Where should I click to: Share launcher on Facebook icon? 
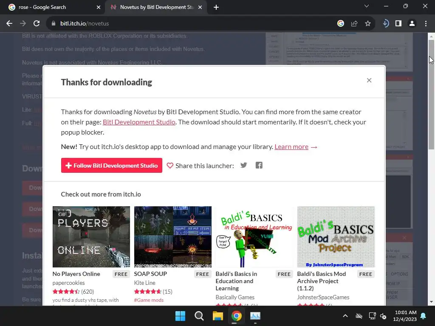259,166
